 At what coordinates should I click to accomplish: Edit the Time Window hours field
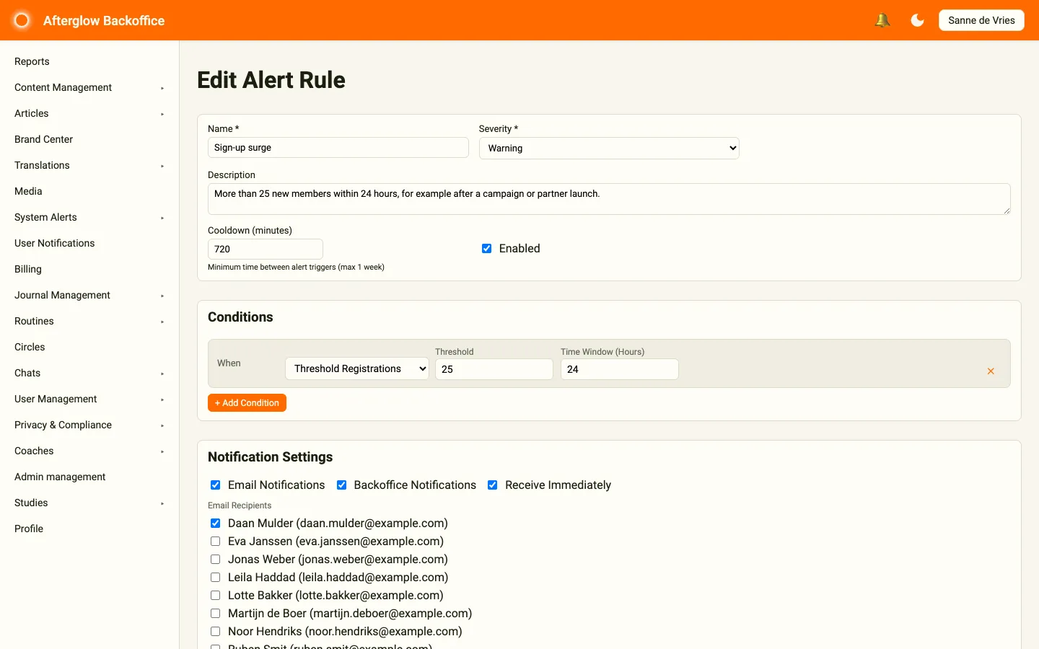[x=620, y=369]
